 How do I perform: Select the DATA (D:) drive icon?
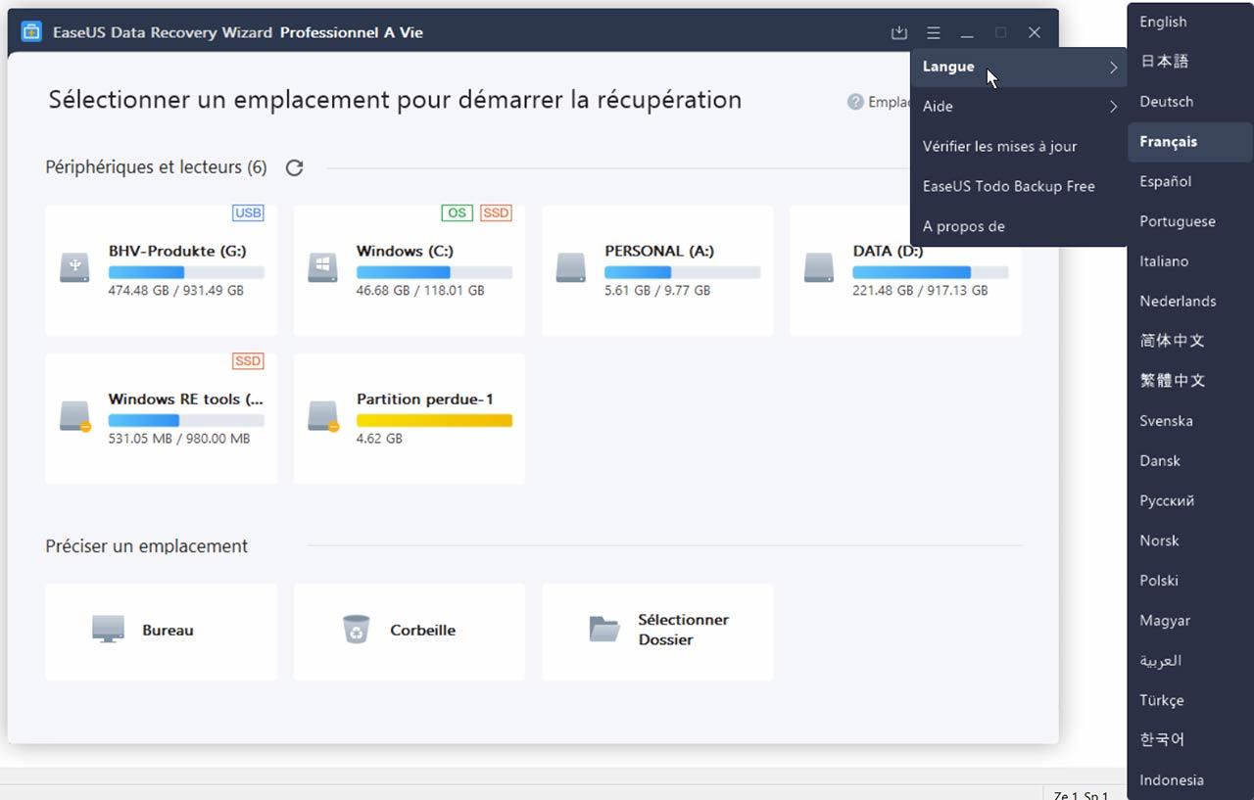coord(819,267)
